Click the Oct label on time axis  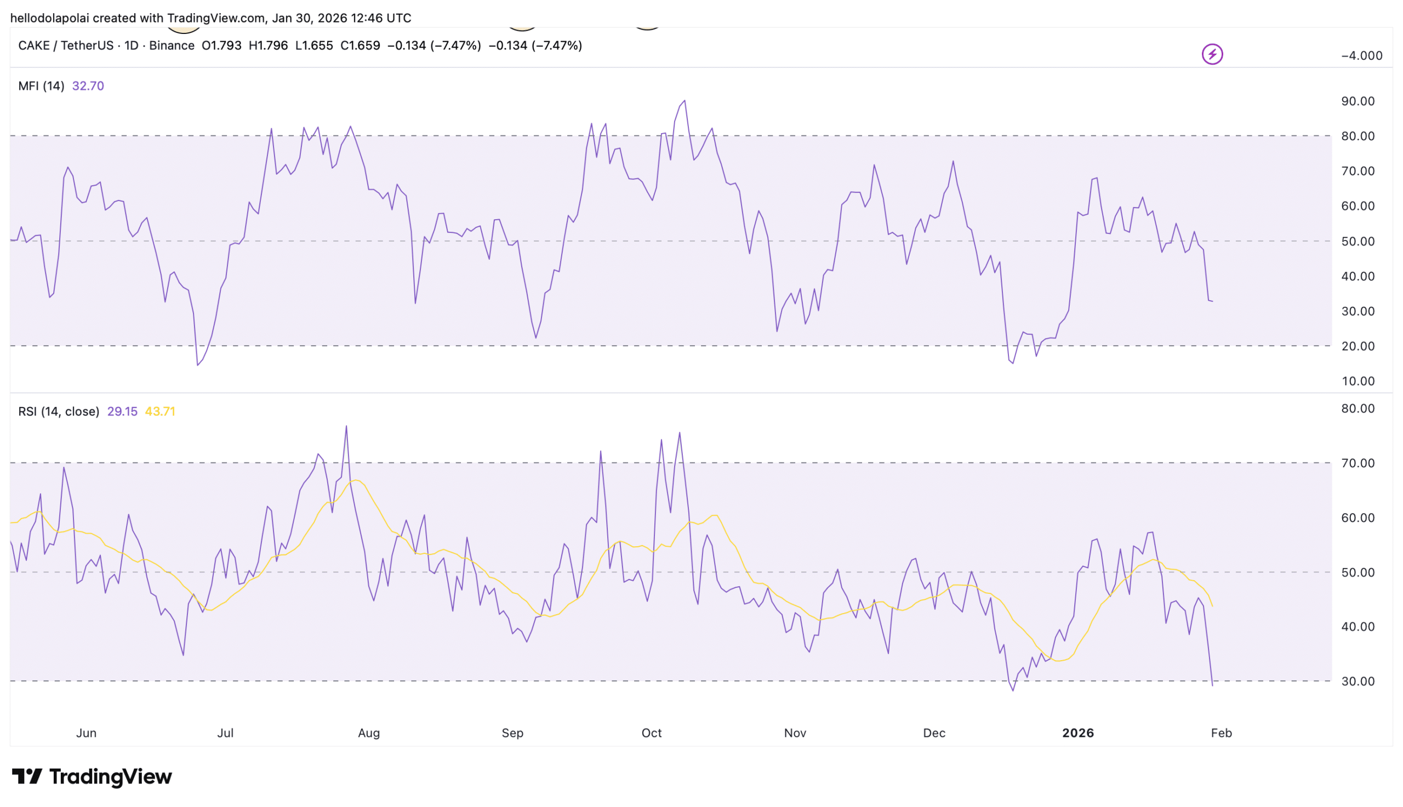(651, 732)
